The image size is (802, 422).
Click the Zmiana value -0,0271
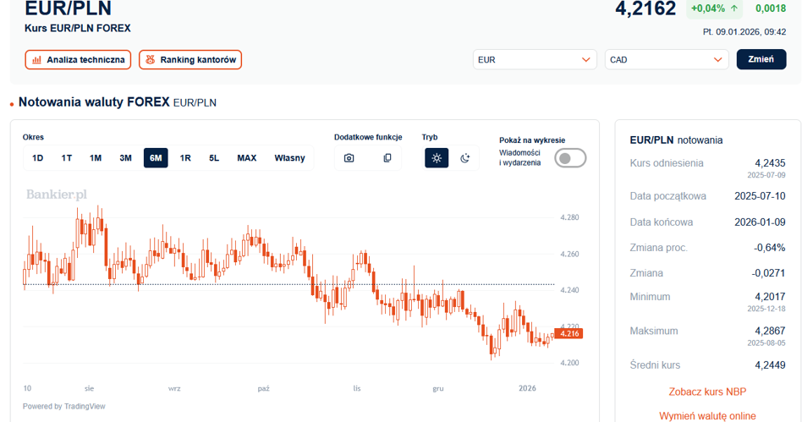(x=768, y=273)
